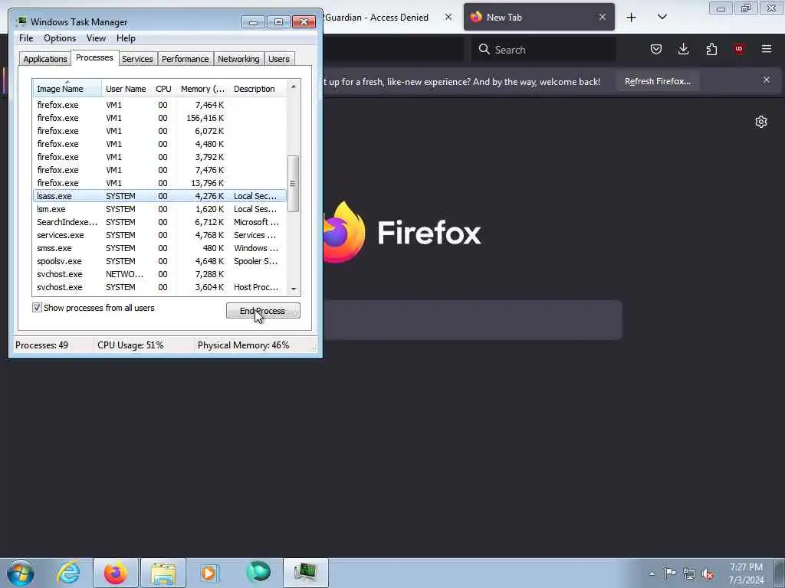785x588 pixels.
Task: Click the network tray icon
Action: tap(689, 573)
